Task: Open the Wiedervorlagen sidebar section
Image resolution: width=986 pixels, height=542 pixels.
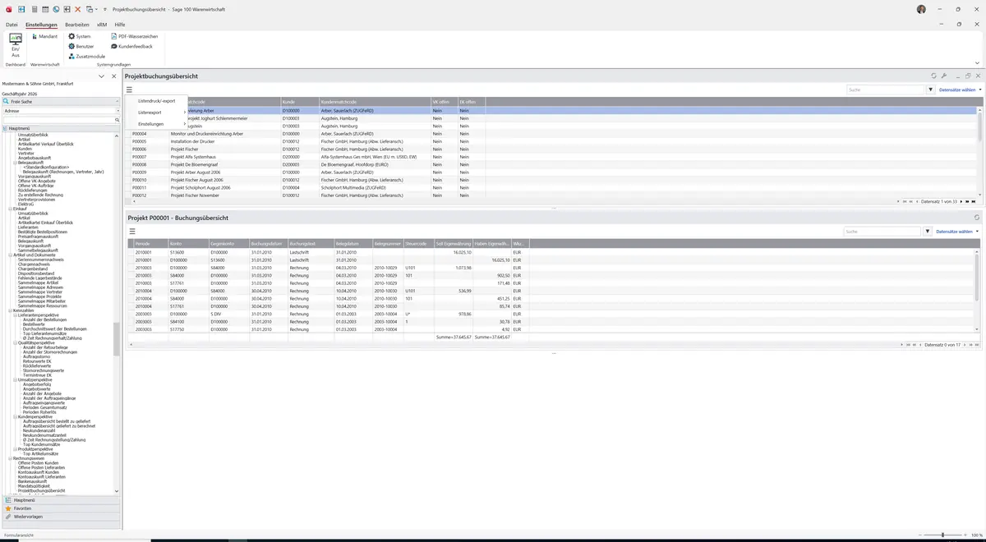Action: [61, 517]
